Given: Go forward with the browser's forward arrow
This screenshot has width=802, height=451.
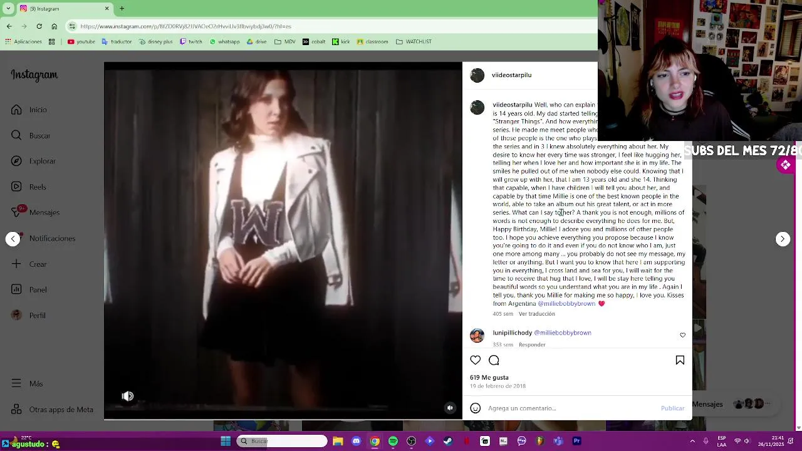Looking at the screenshot, I should point(24,26).
